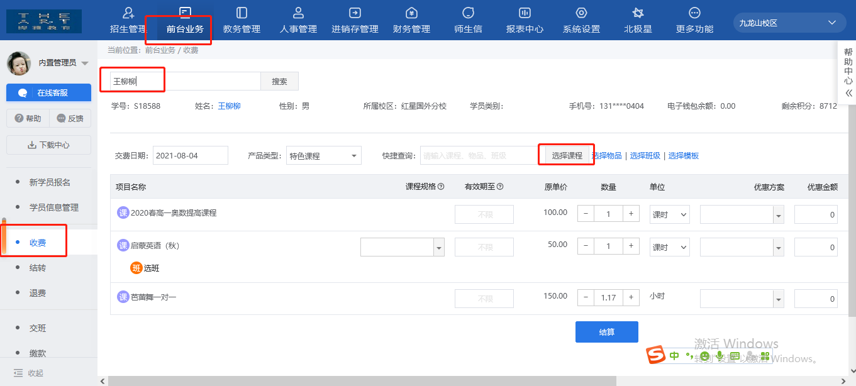This screenshot has width=856, height=386.
Task: Open 招生管理 module icon
Action: click(x=128, y=13)
